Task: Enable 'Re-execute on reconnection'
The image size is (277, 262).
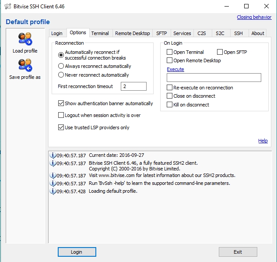Action: click(170, 87)
